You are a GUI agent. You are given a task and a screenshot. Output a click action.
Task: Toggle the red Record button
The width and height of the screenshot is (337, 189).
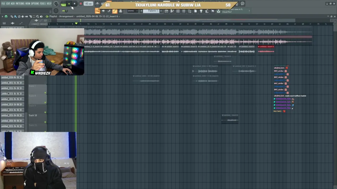coord(81,4)
